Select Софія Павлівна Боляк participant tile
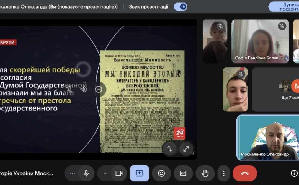The height and width of the screenshot is (185, 299). (x=260, y=41)
